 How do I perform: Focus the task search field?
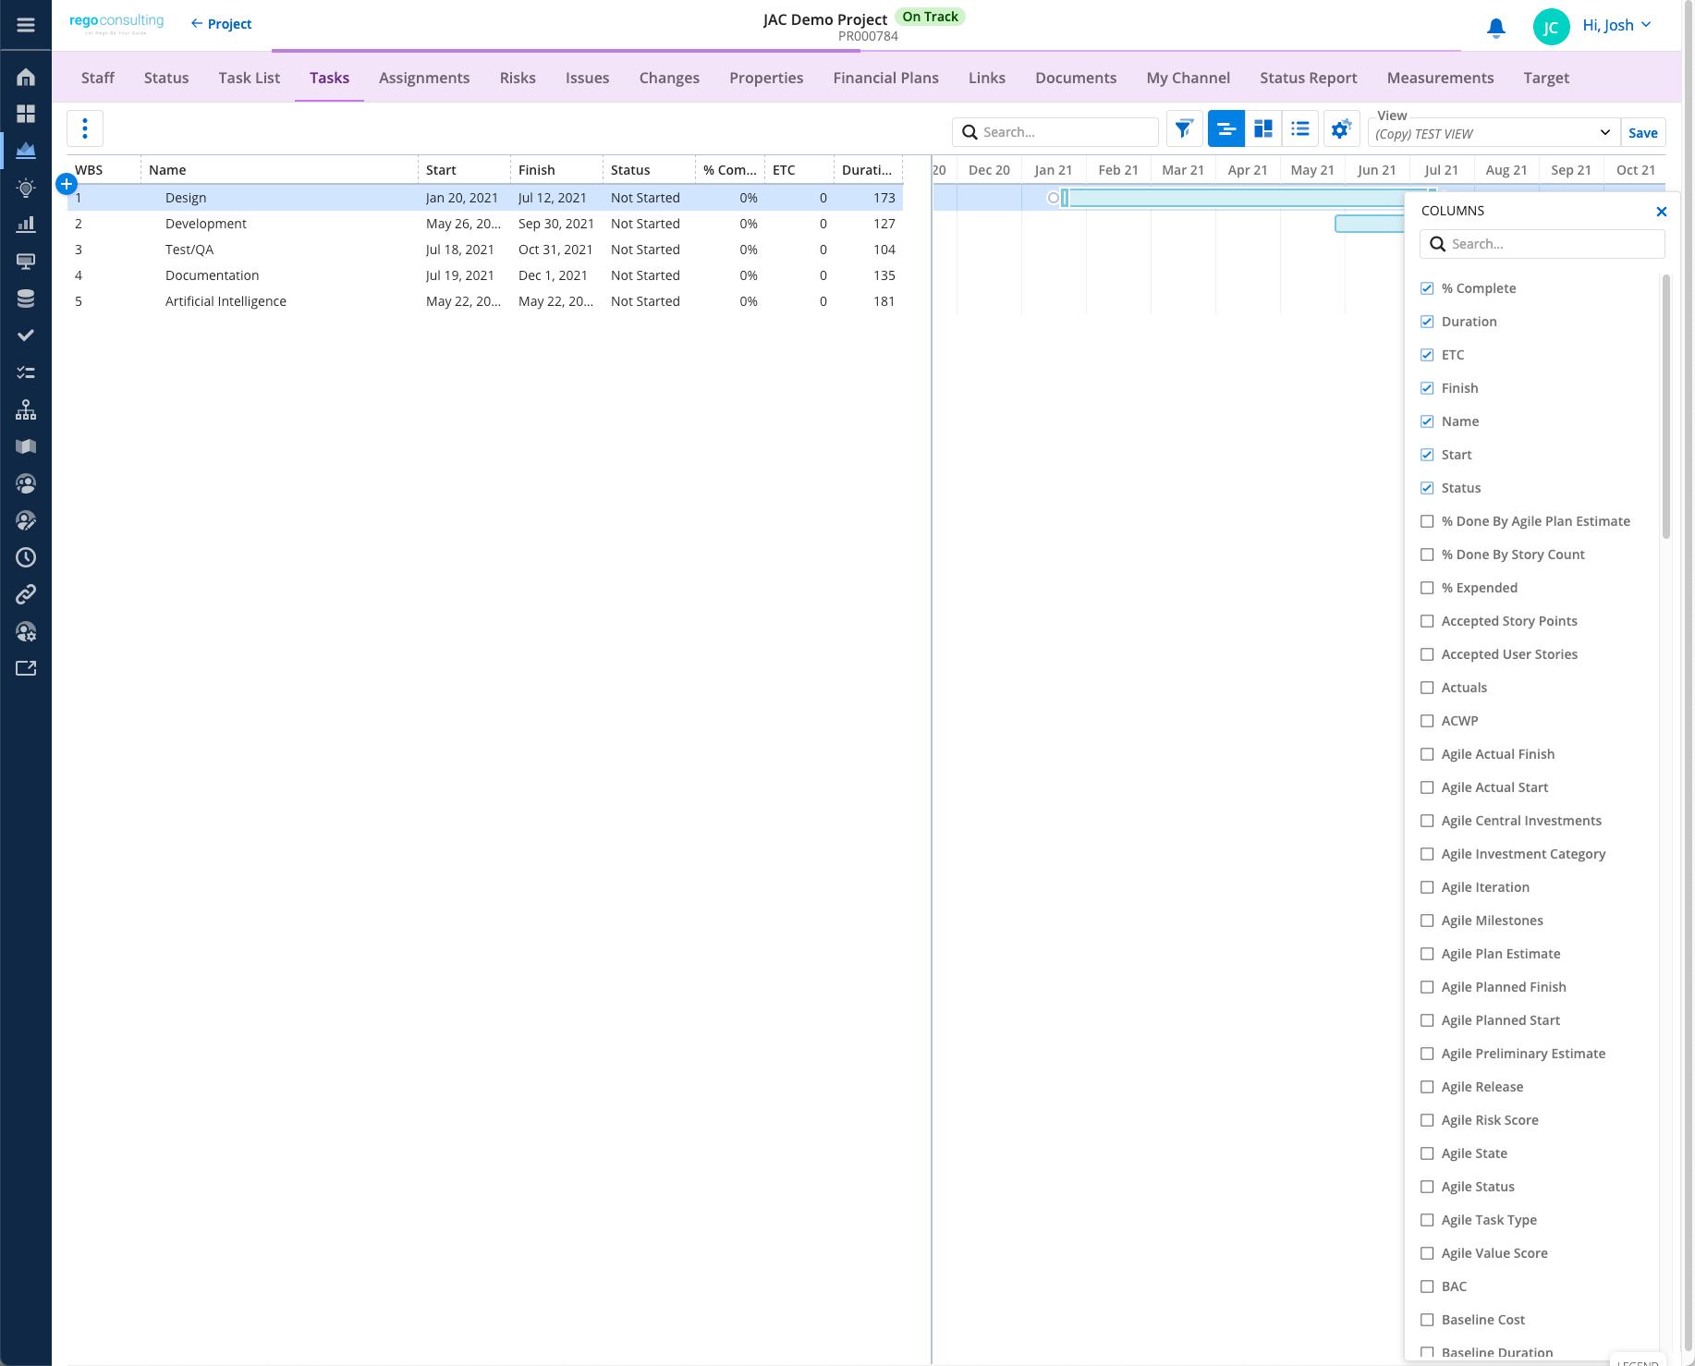[x=1055, y=132]
